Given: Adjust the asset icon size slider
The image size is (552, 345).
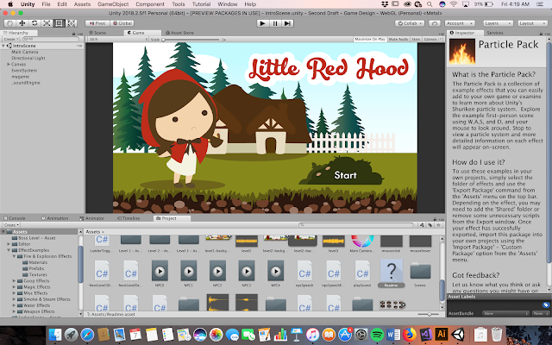Looking at the screenshot, I should pos(429,314).
